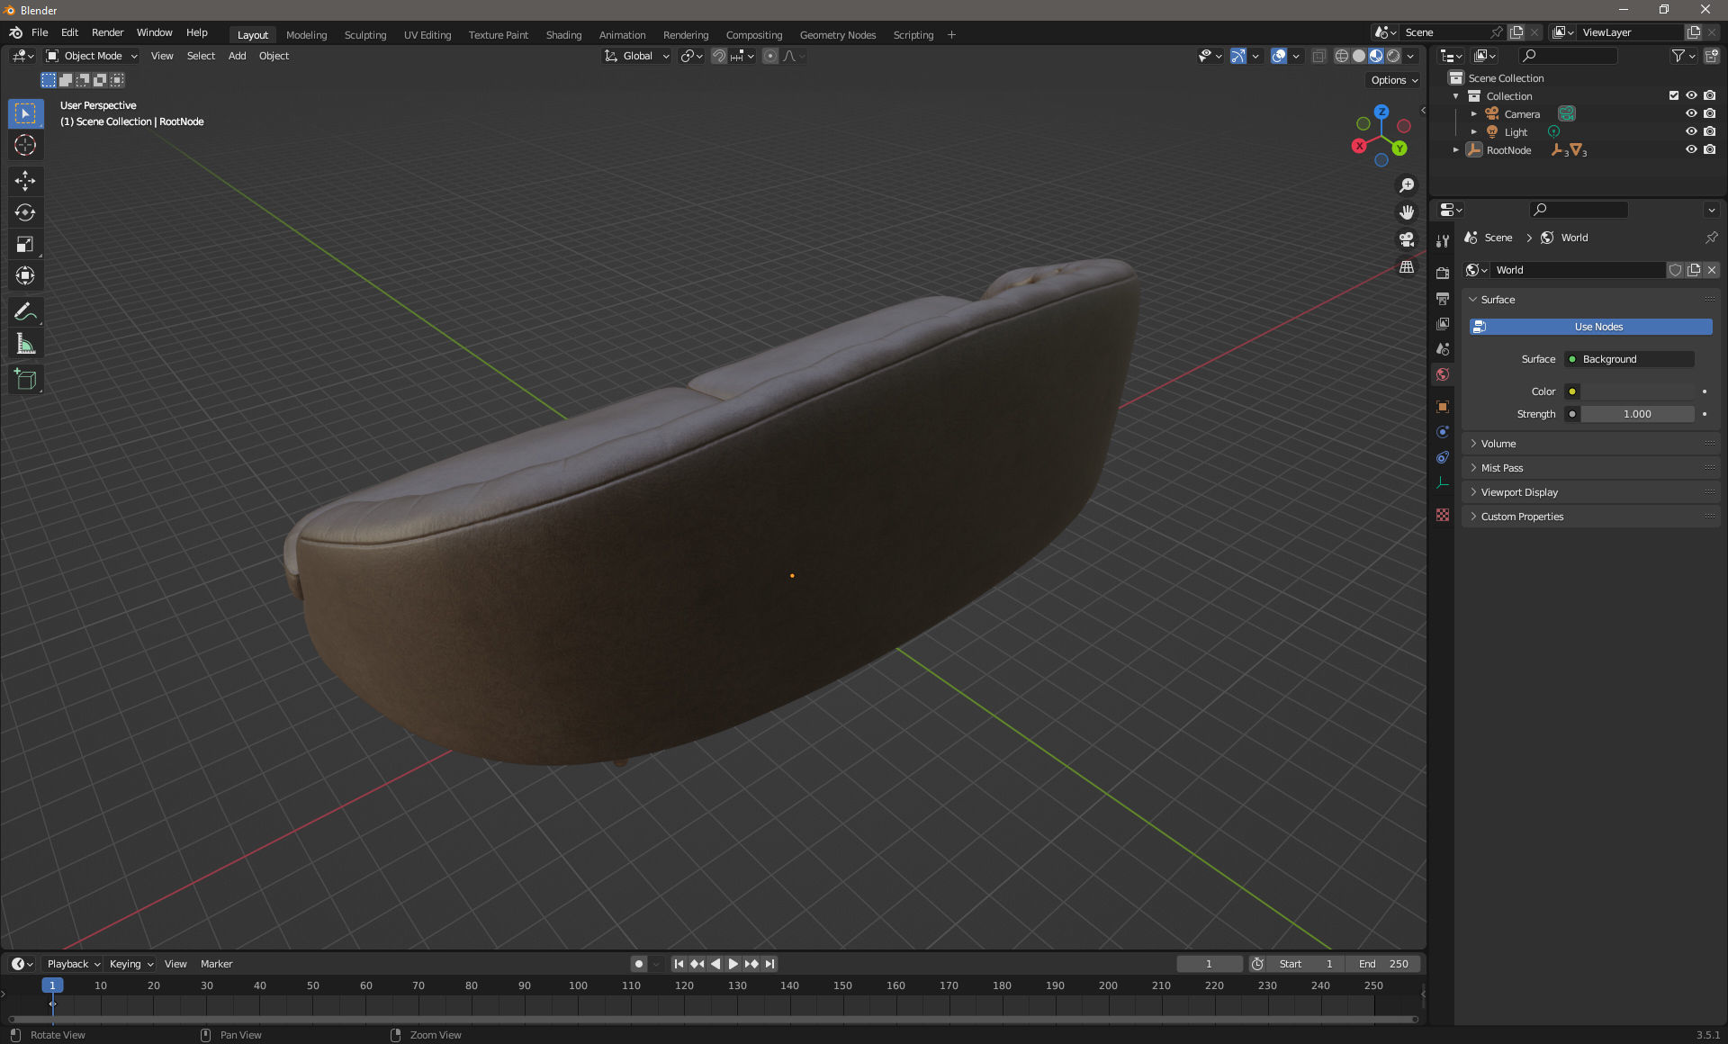This screenshot has height=1044, width=1728.
Task: Open the Texture properties tab
Action: (x=1443, y=515)
